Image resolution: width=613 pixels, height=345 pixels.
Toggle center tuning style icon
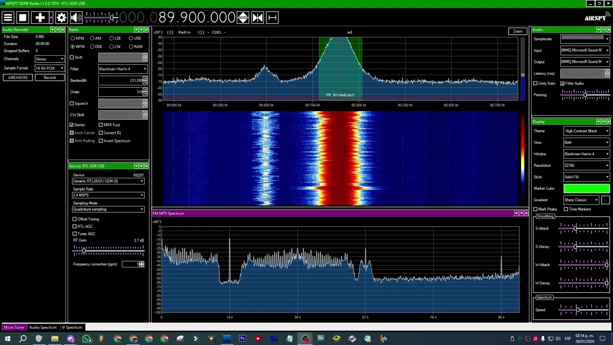(258, 18)
